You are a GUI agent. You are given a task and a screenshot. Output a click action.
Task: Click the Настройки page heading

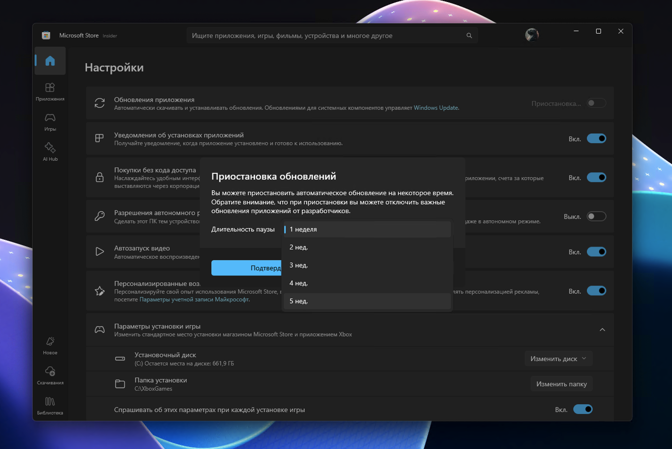(114, 68)
